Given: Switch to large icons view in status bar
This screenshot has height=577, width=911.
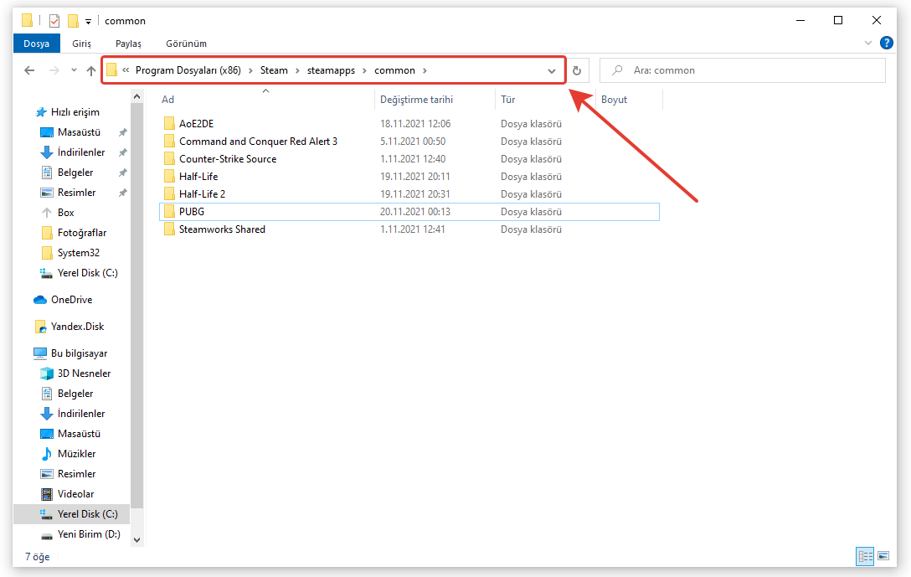Looking at the screenshot, I should (883, 556).
